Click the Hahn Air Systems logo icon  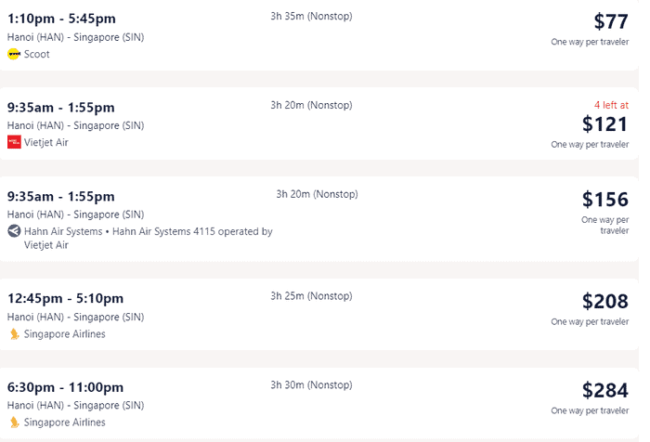pos(14,231)
